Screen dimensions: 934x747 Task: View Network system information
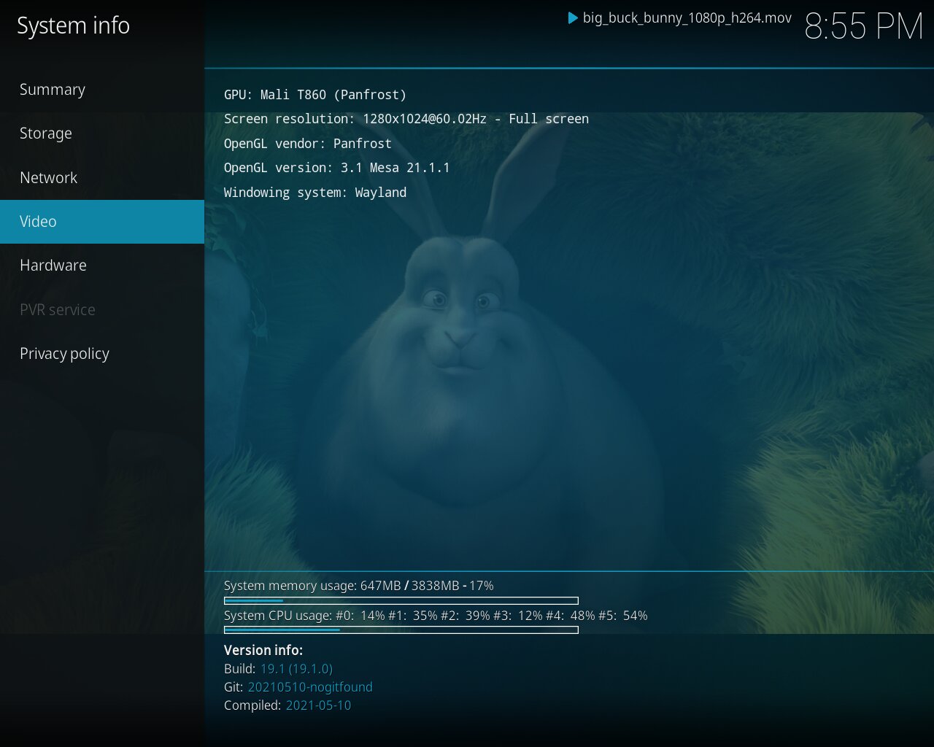[x=48, y=177]
